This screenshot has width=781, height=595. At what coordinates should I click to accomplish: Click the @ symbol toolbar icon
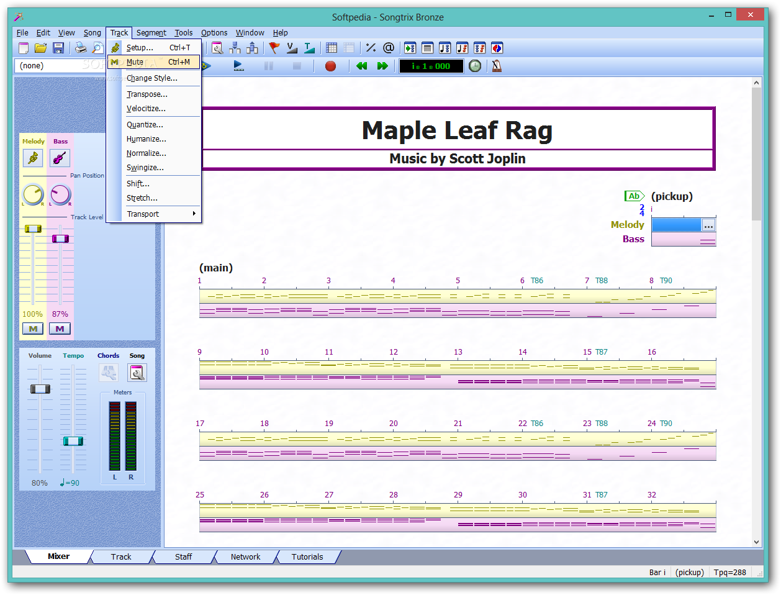(389, 48)
